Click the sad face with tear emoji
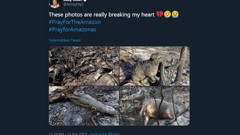 tap(167, 14)
